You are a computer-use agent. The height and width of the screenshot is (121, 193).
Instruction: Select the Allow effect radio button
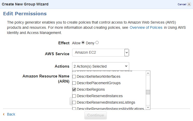coord(83,43)
